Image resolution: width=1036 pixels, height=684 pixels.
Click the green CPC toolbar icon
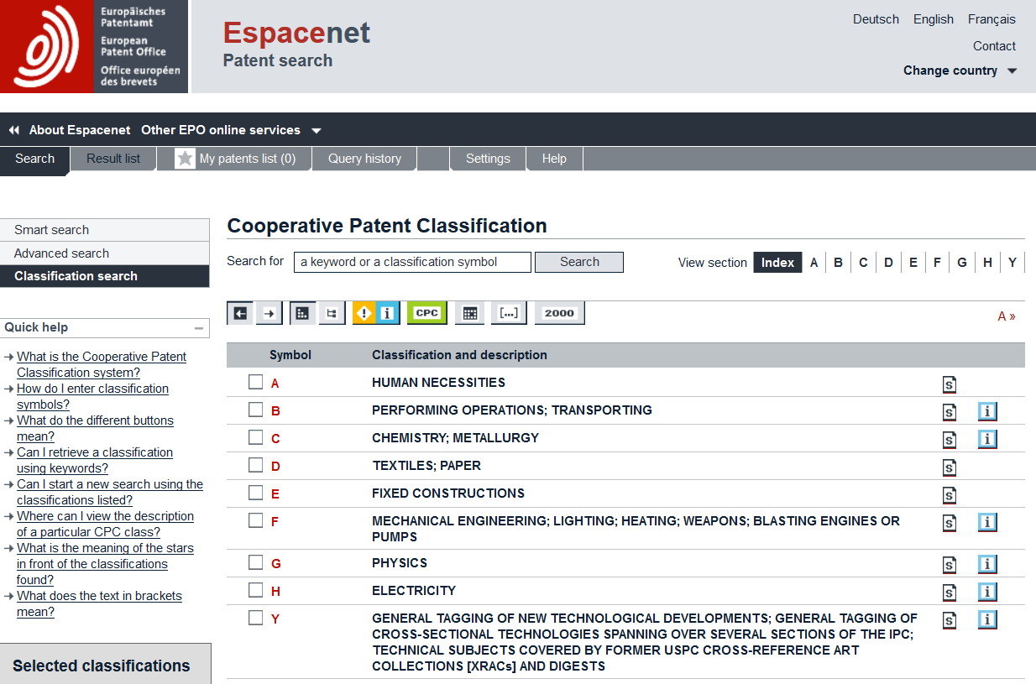(x=427, y=313)
